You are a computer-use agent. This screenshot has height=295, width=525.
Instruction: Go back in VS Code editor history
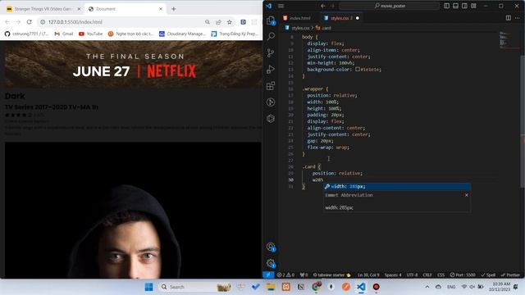coord(322,6)
